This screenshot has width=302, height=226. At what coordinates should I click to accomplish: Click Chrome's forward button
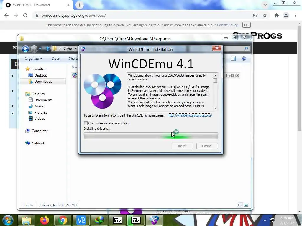16,15
